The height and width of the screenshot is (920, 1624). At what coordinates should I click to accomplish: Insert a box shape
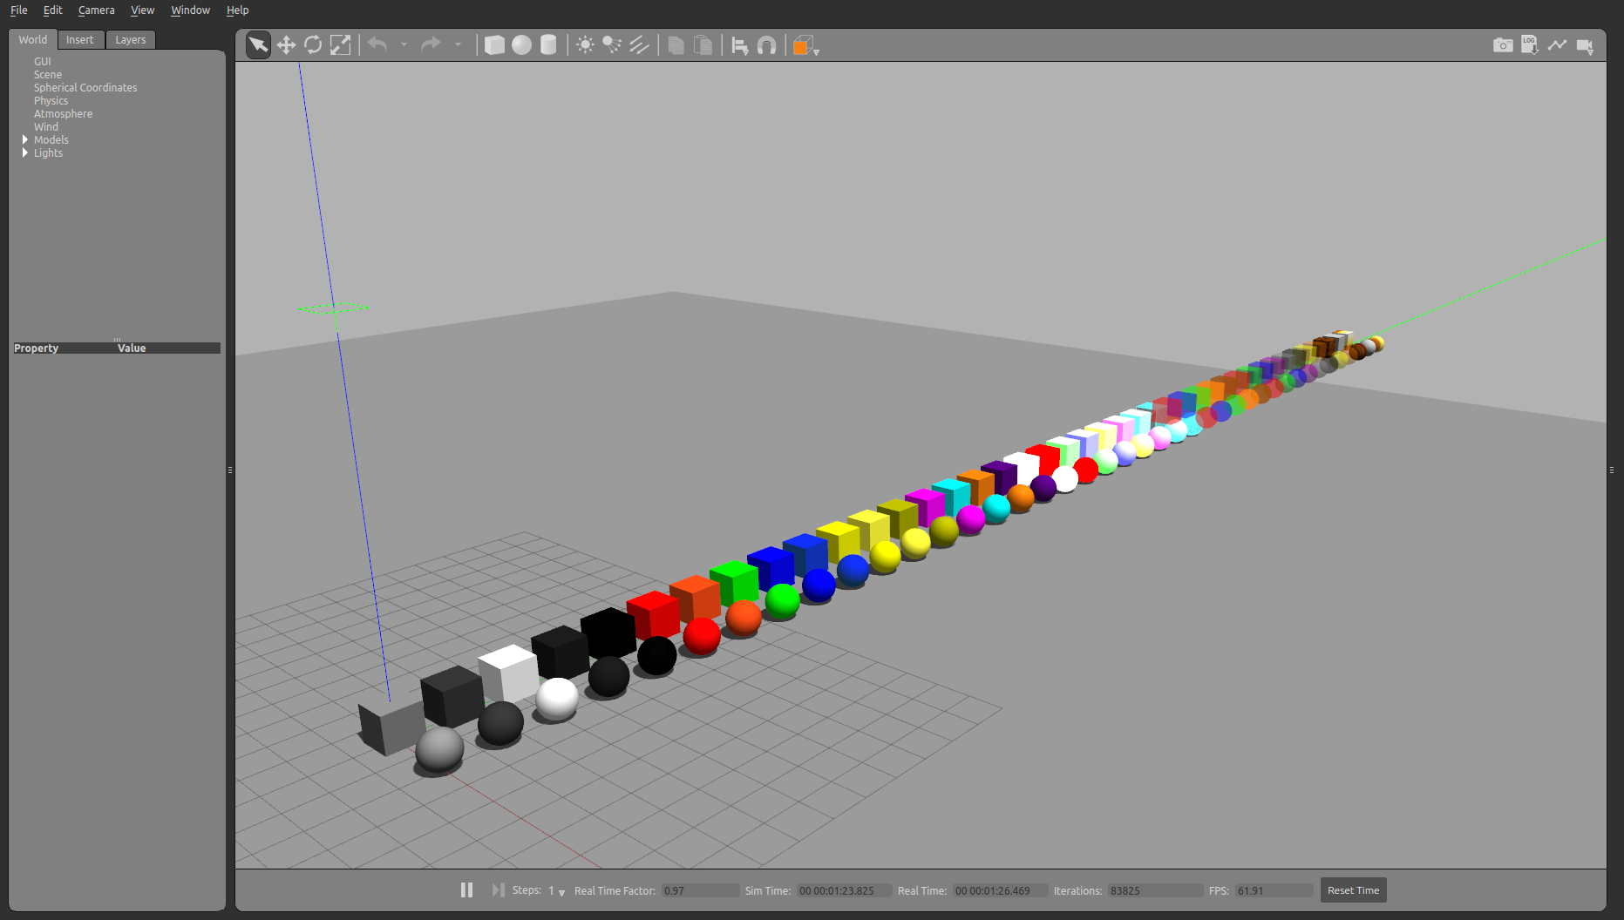[494, 45]
